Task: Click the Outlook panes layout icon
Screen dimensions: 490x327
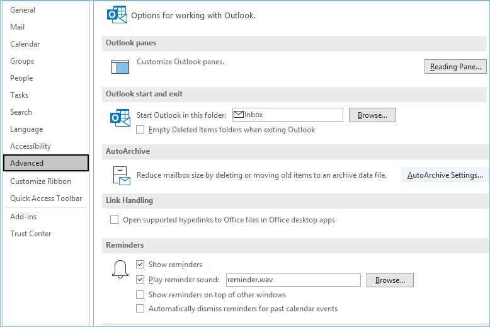Action: pyautogui.click(x=120, y=66)
